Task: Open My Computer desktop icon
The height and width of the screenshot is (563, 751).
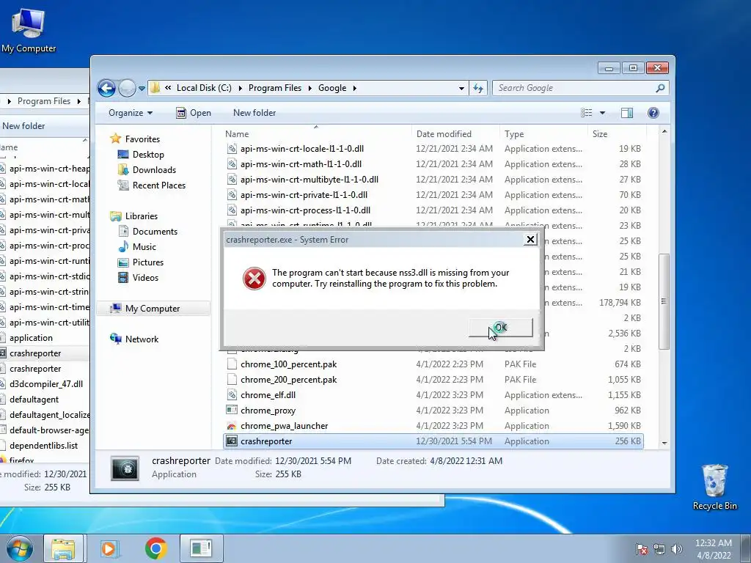Action: pos(29,29)
